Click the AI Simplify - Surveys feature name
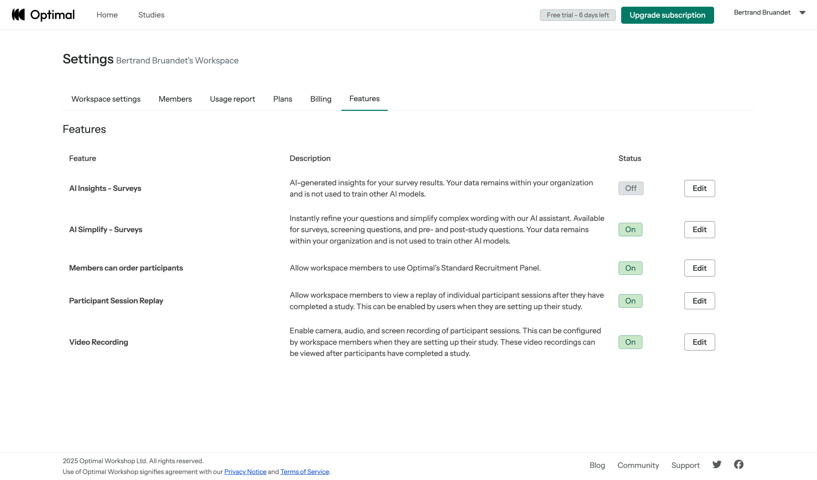 [106, 229]
